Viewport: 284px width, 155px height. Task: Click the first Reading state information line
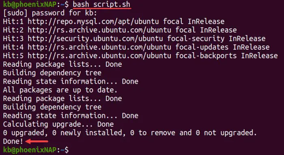pos(71,81)
